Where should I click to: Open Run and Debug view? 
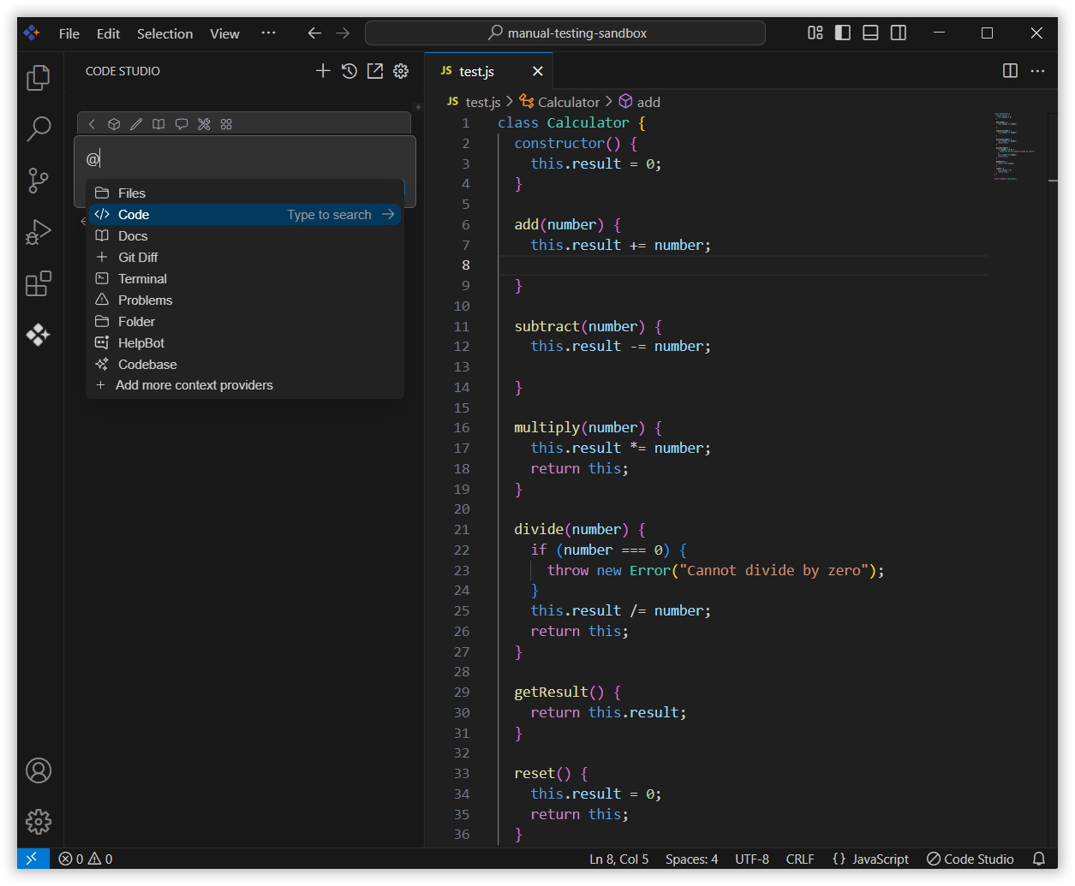click(39, 232)
